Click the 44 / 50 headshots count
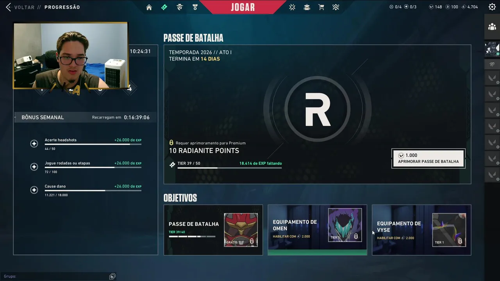Image resolution: width=500 pixels, height=281 pixels. click(50, 149)
